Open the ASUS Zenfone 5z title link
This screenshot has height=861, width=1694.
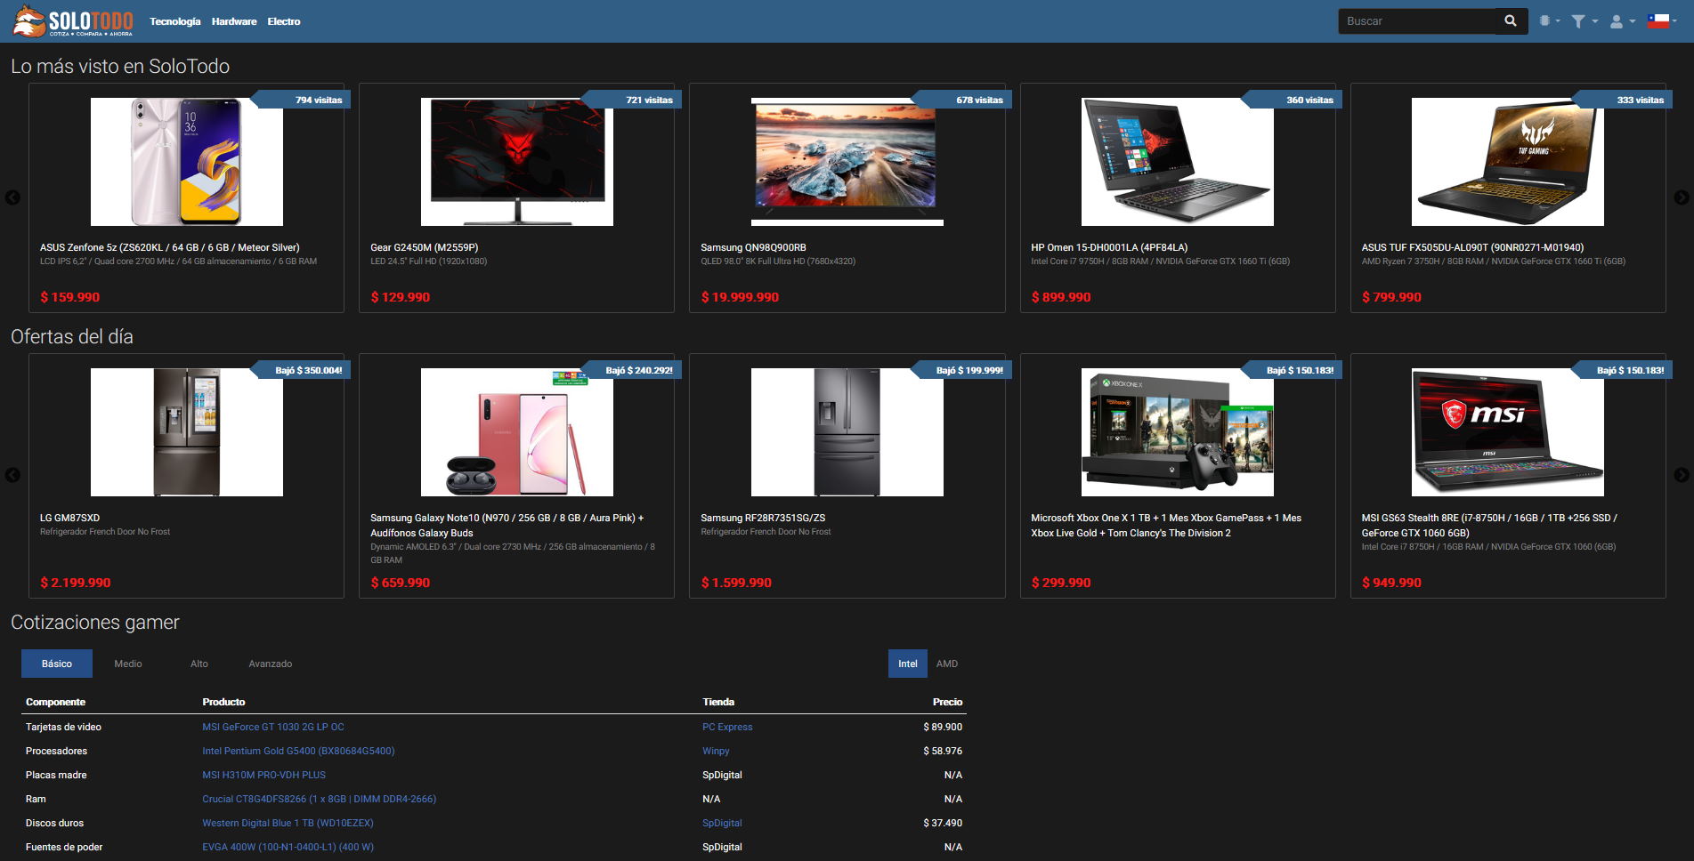169,247
